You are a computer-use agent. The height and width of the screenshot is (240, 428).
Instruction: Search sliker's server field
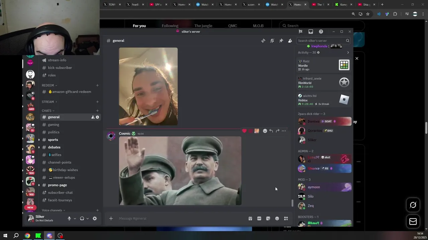pyautogui.click(x=323, y=41)
